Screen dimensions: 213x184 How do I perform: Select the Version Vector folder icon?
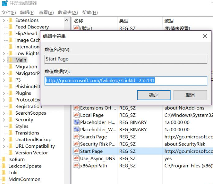tap(11, 153)
